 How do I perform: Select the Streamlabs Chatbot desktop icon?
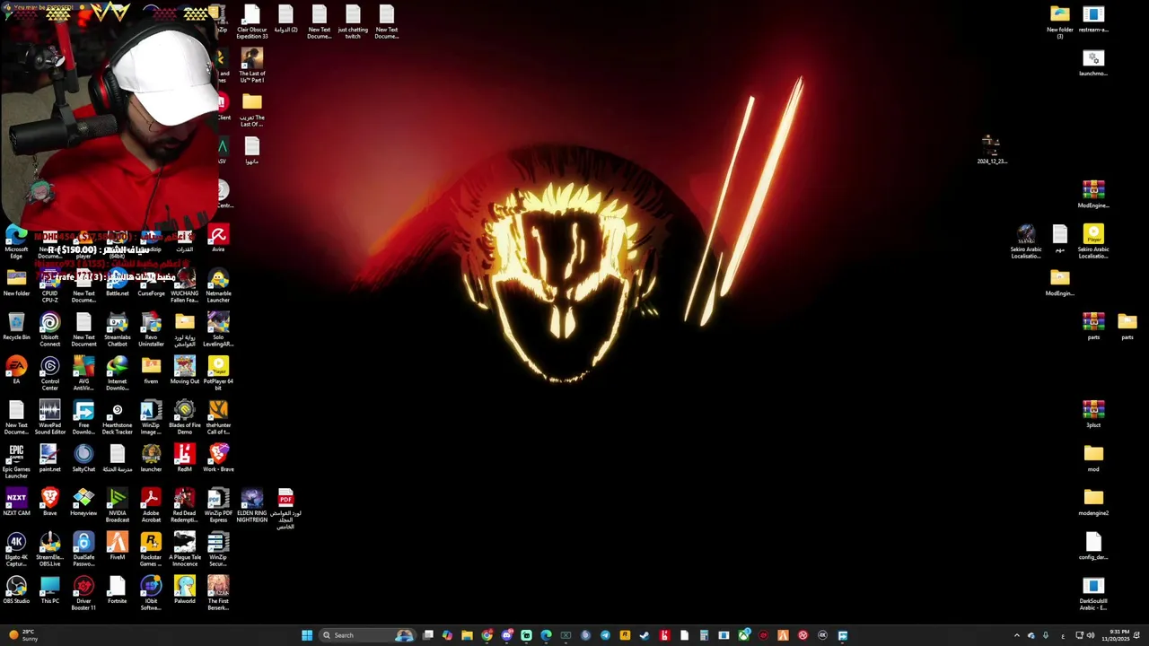(117, 329)
